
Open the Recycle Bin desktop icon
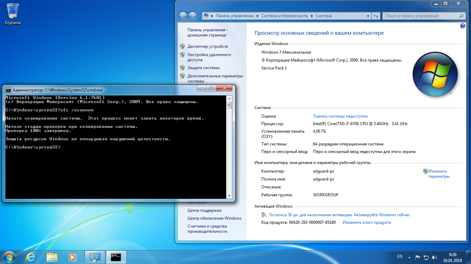(x=13, y=14)
